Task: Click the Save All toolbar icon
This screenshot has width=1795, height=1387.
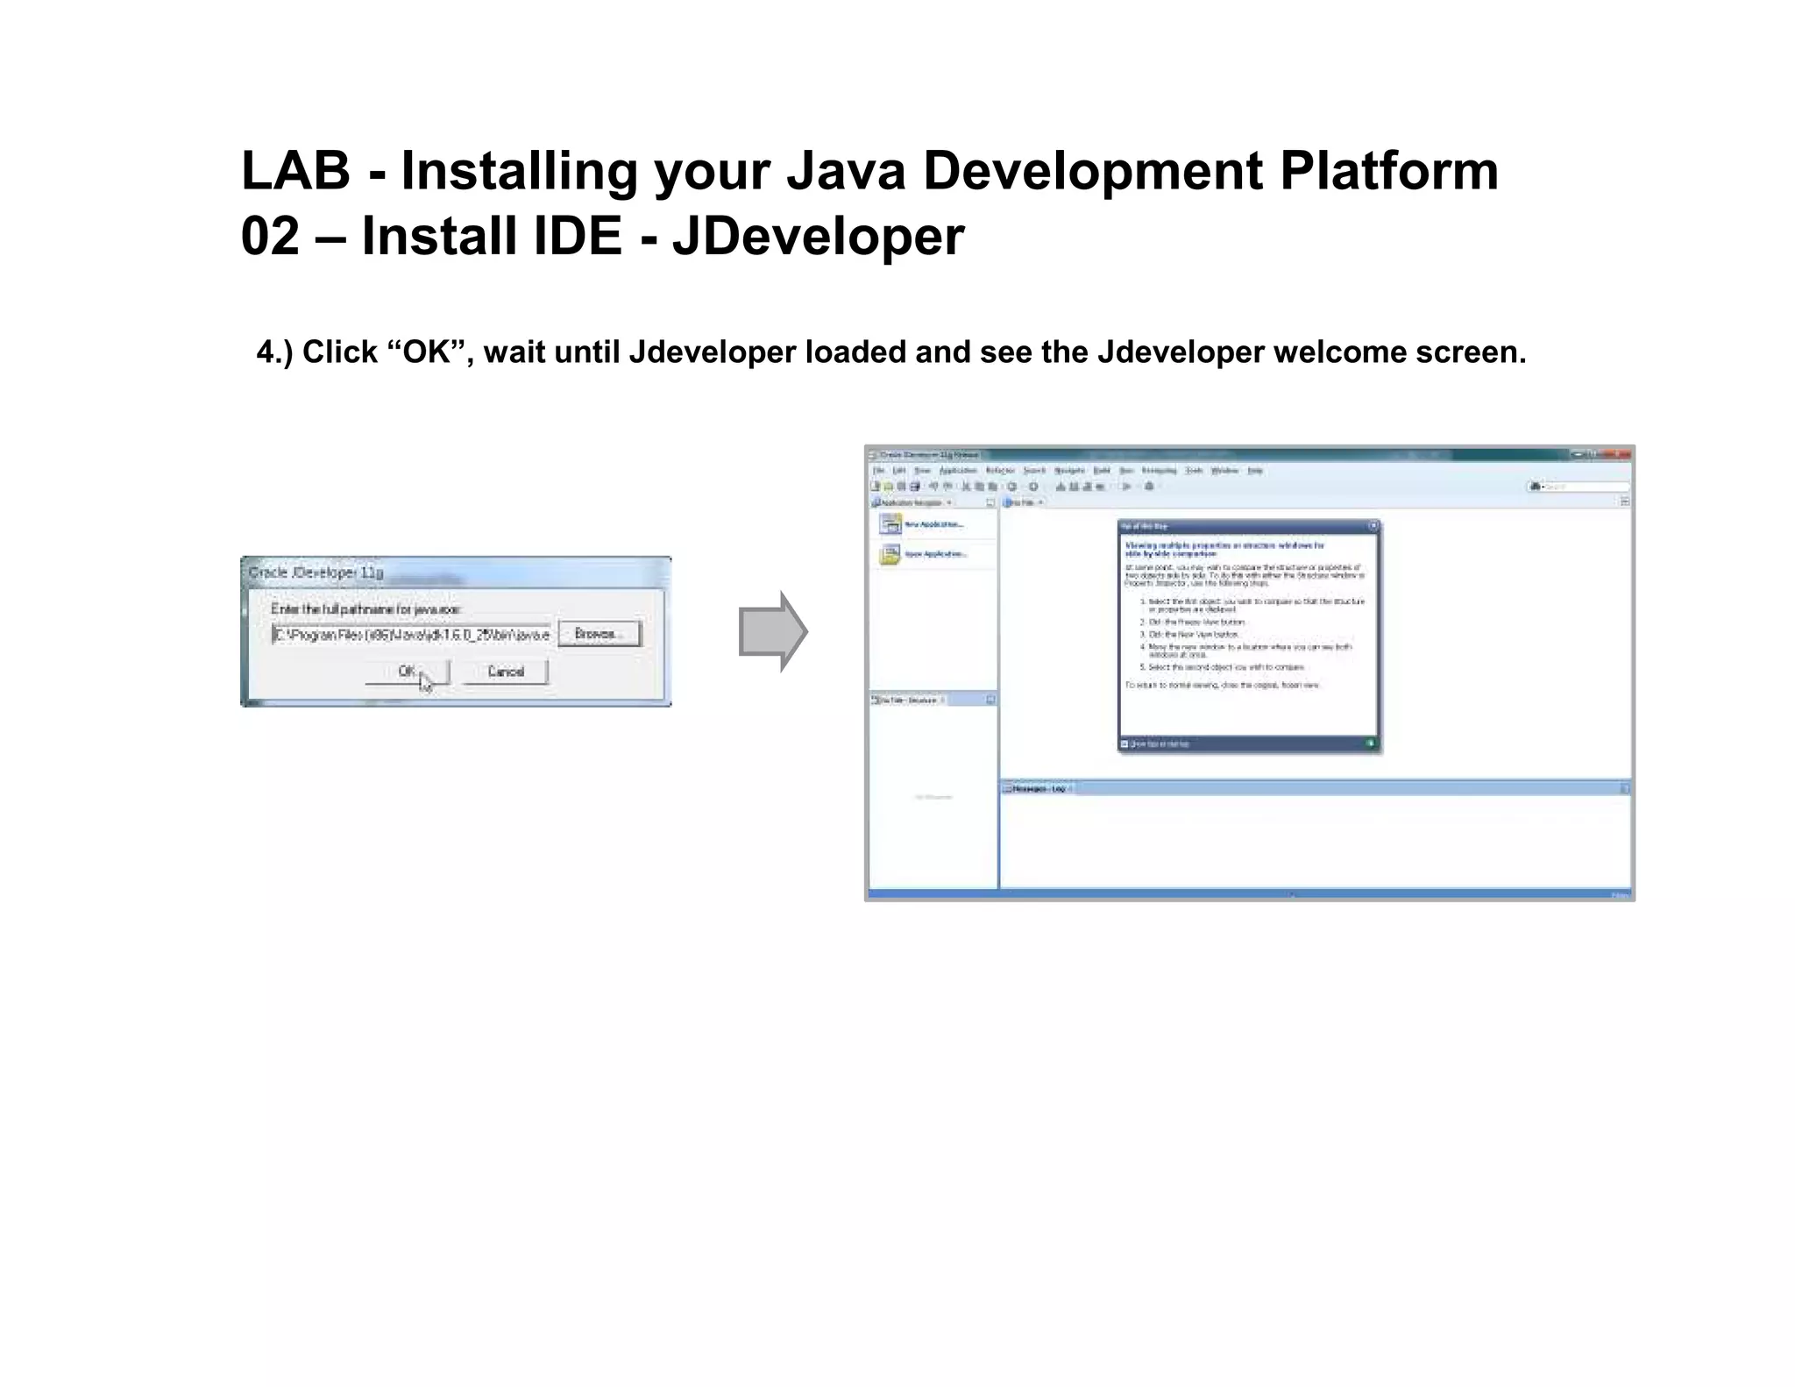Action: (915, 487)
